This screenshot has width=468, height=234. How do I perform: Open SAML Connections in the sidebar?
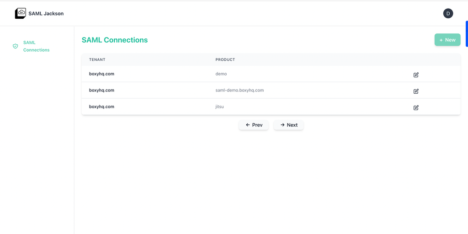[36, 46]
